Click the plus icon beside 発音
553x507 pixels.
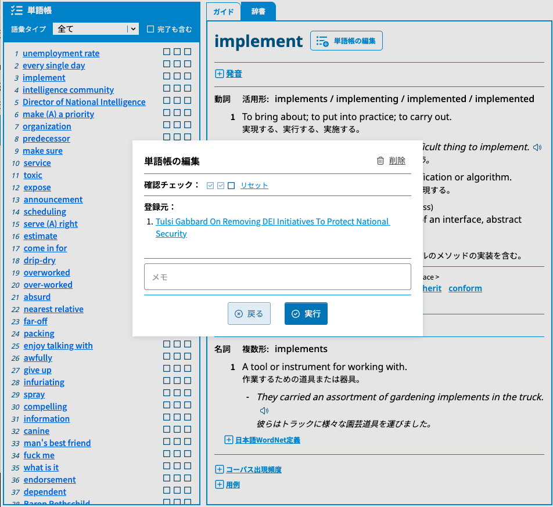click(220, 74)
